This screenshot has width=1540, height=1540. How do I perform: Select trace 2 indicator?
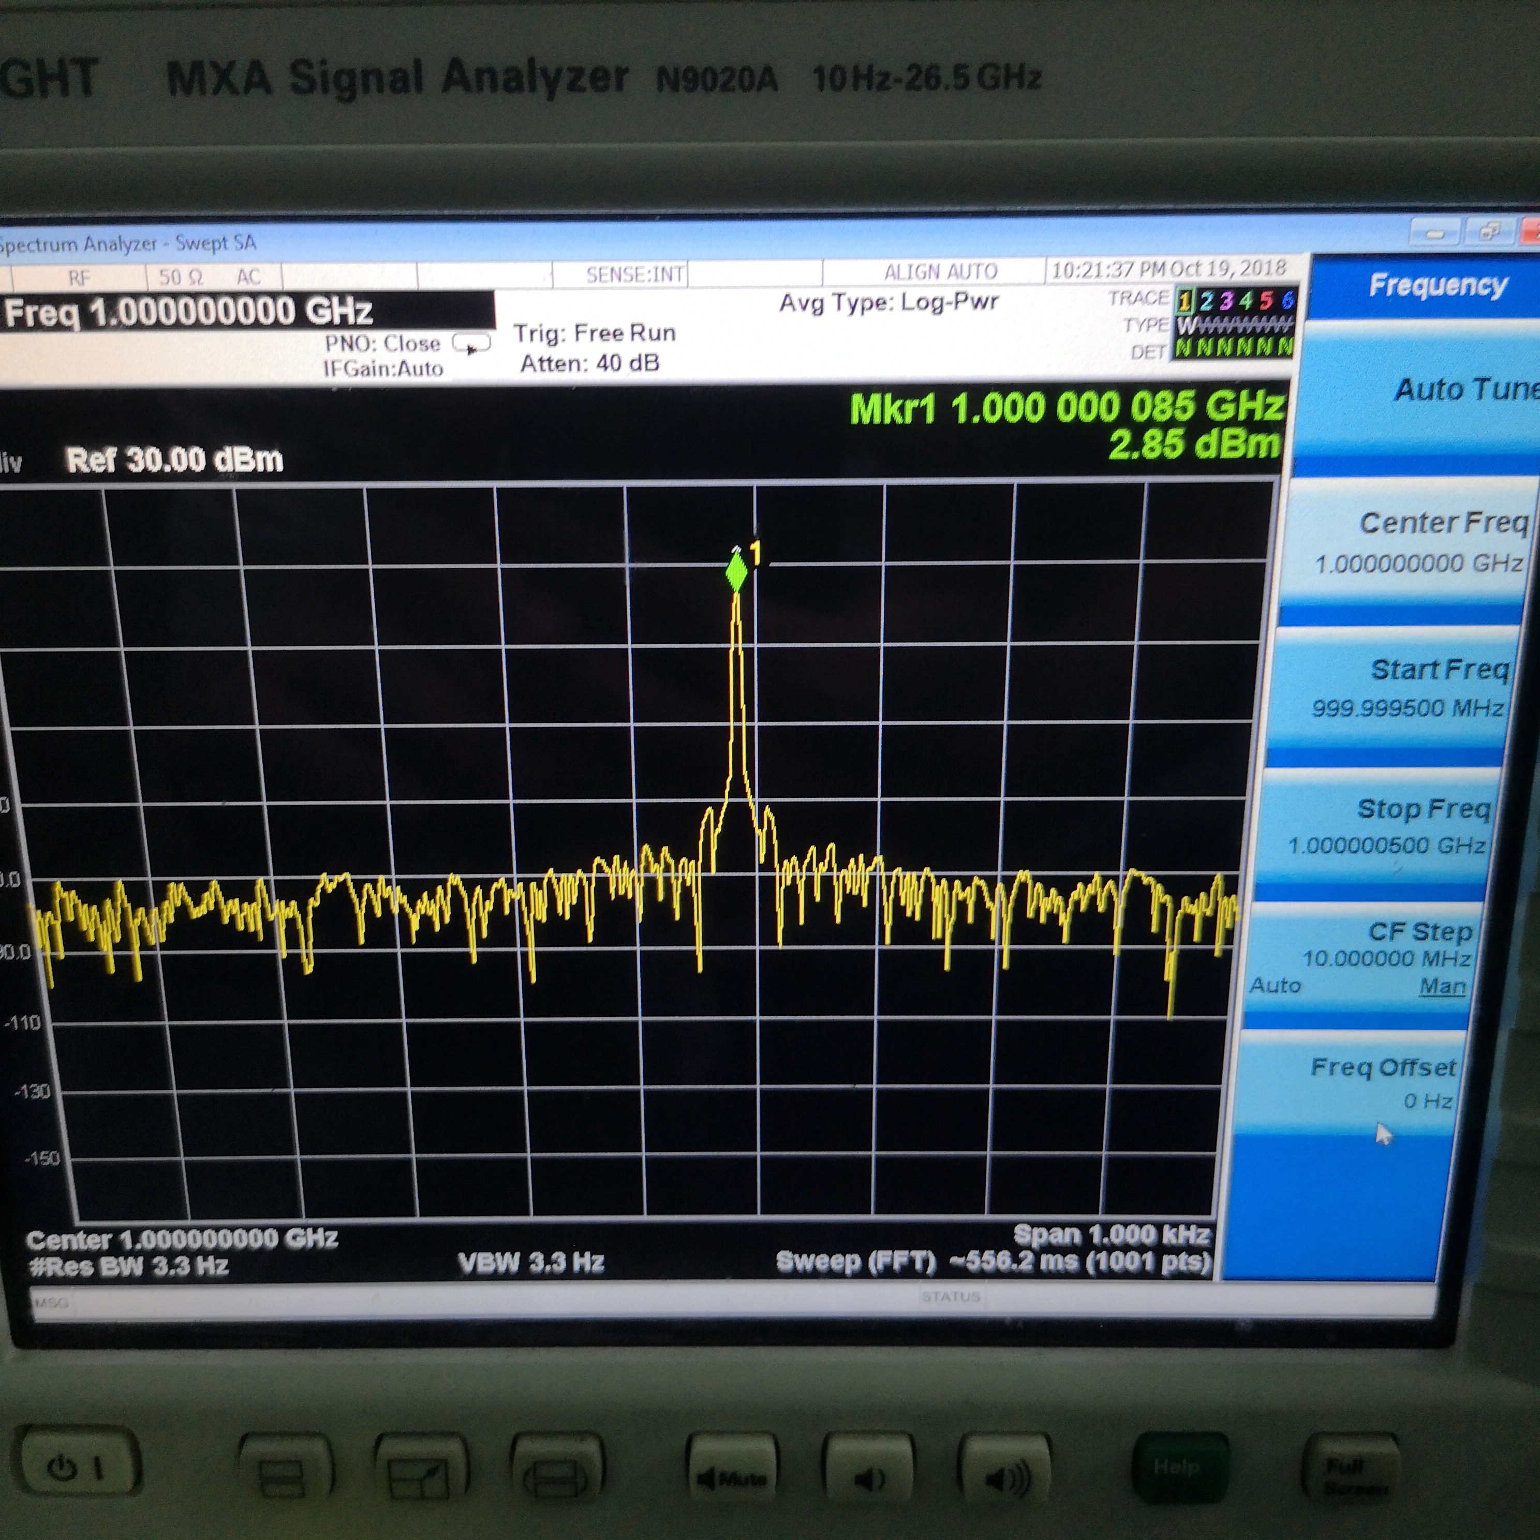tap(1207, 301)
